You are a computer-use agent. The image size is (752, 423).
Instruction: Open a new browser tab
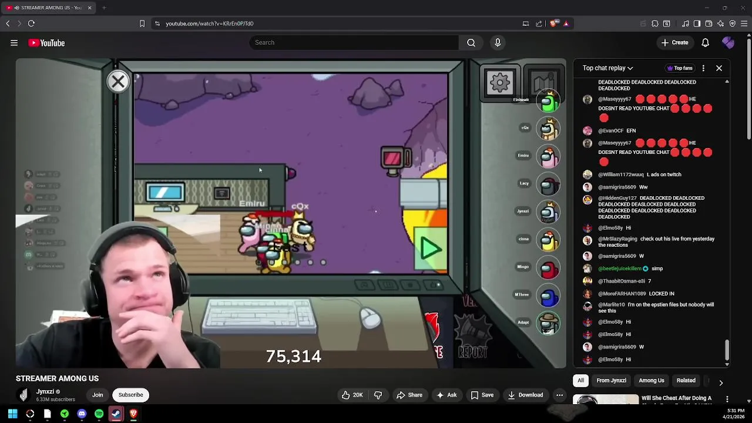(104, 8)
